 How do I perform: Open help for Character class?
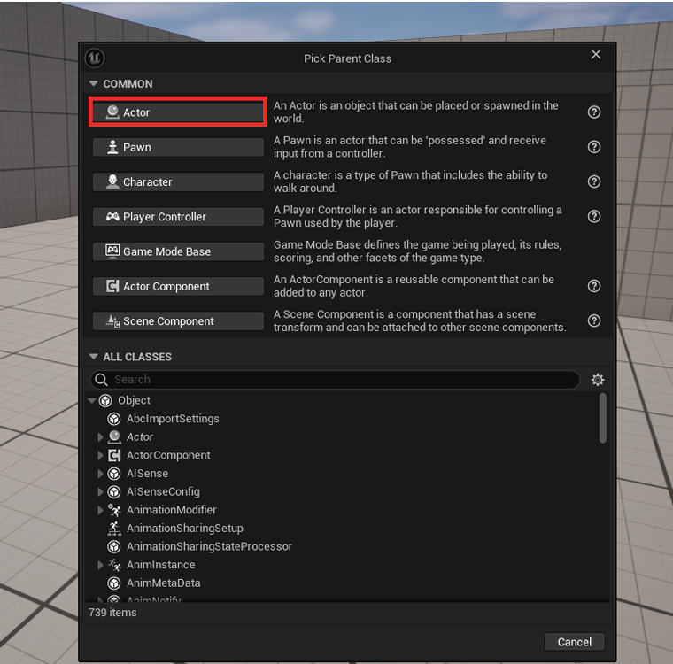593,181
